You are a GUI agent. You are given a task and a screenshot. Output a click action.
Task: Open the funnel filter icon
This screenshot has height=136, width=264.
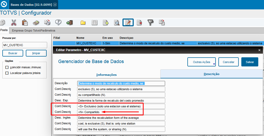tap(151, 22)
